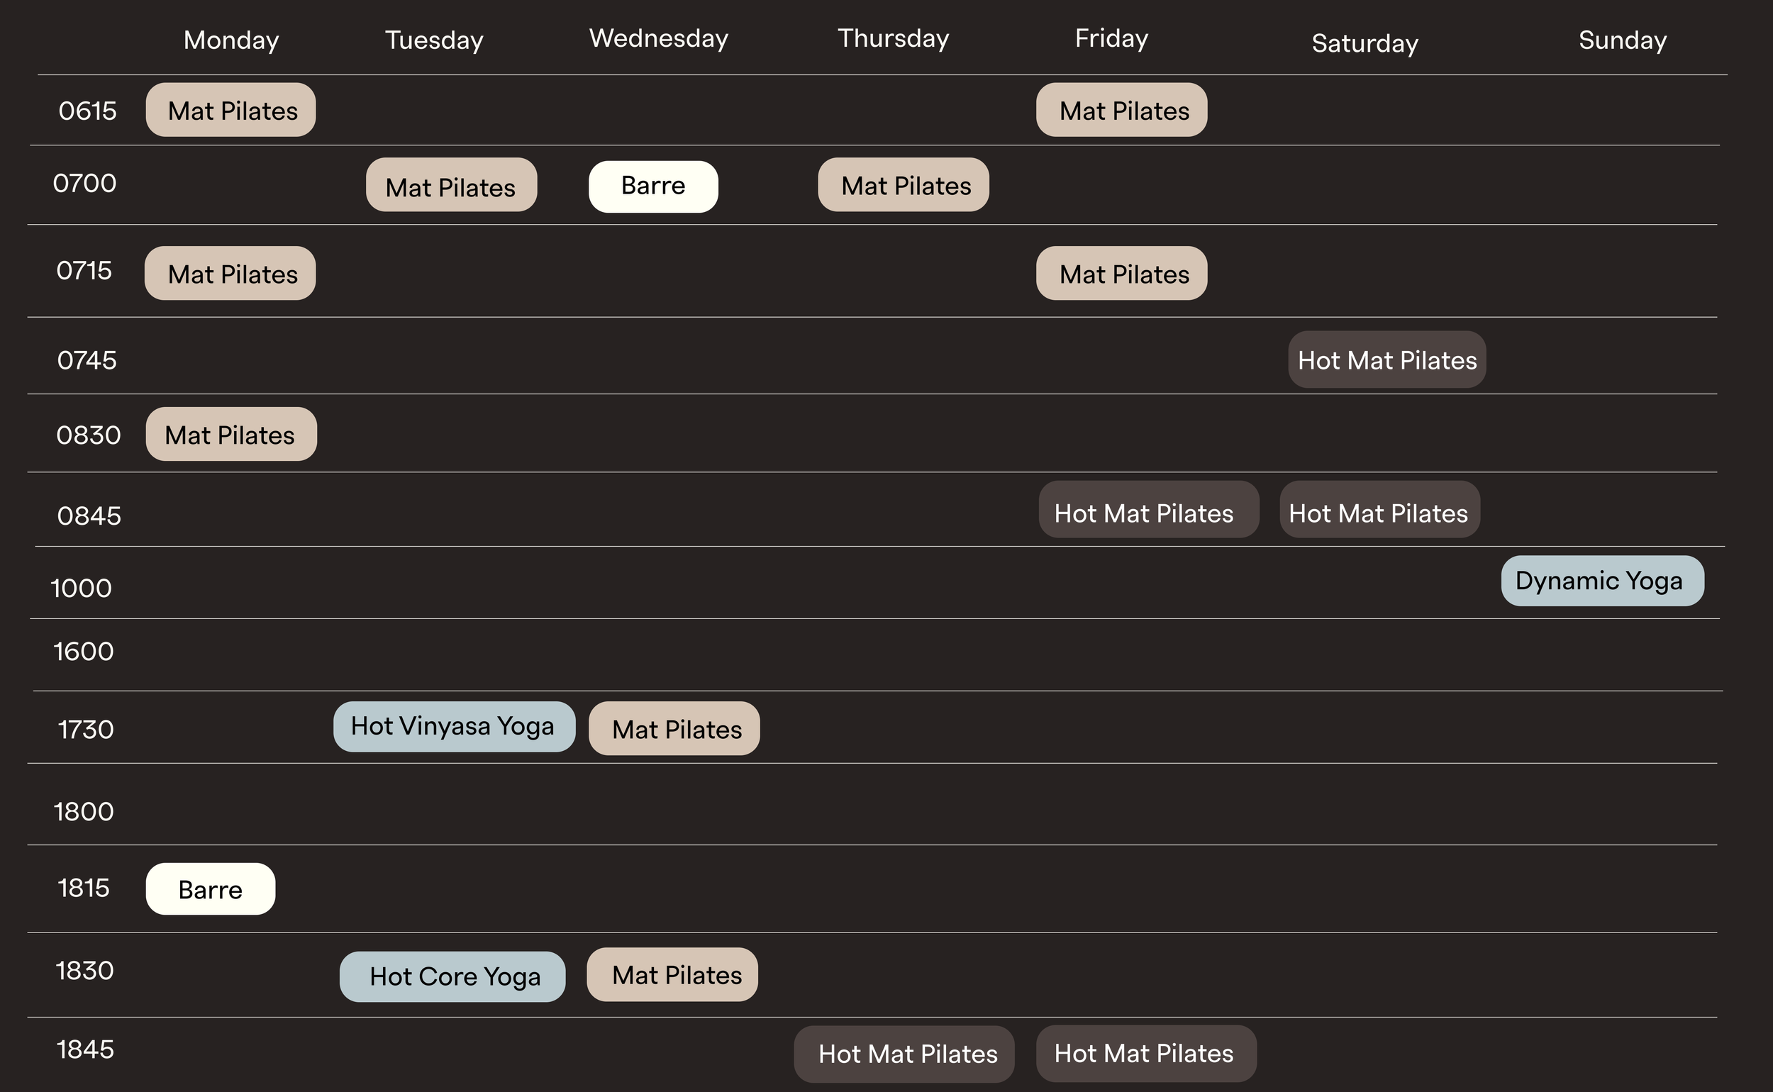The height and width of the screenshot is (1092, 1773).
Task: Choose Saturday 0845 Hot Mat Pilates
Action: coord(1379,510)
